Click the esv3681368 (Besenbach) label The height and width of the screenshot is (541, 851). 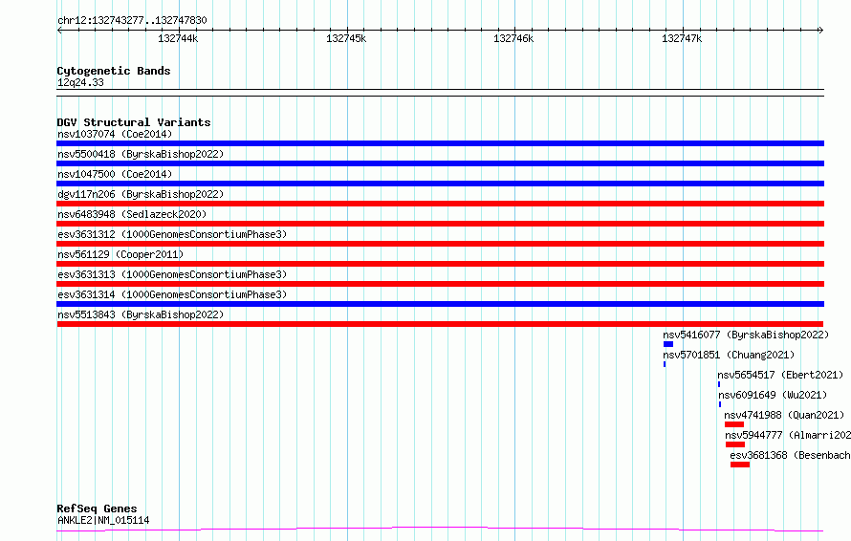click(x=790, y=455)
